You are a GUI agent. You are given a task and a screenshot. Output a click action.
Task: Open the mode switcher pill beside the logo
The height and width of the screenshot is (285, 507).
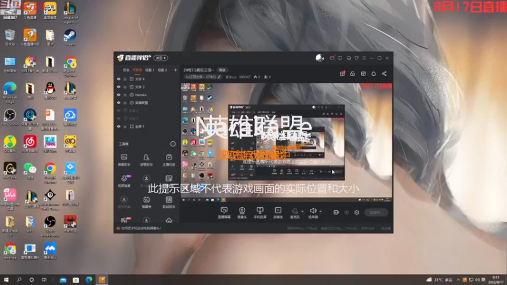pyautogui.click(x=161, y=58)
